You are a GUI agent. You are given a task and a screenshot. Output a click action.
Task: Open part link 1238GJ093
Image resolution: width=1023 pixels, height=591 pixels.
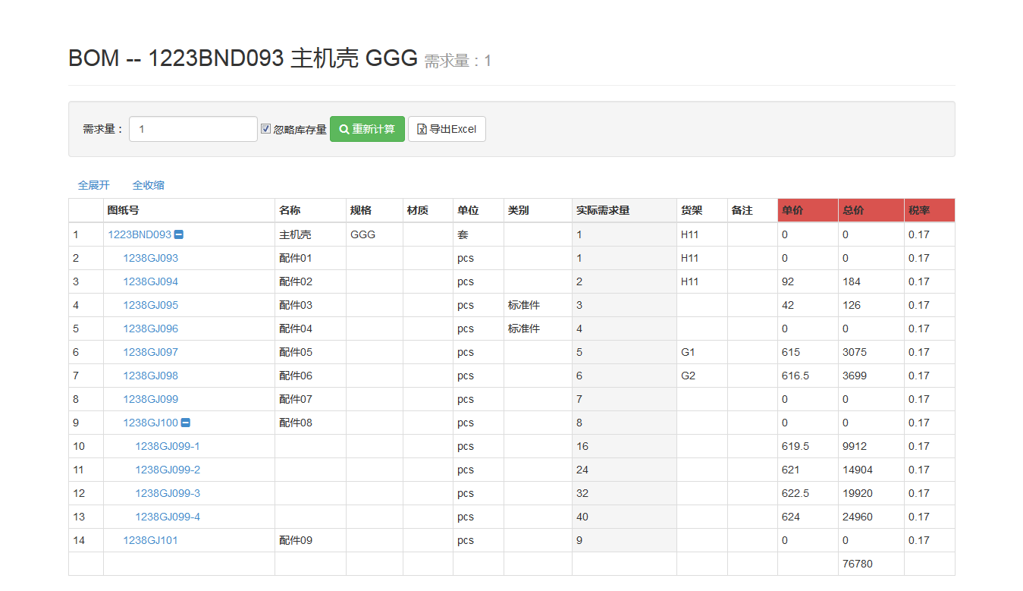pyautogui.click(x=151, y=258)
